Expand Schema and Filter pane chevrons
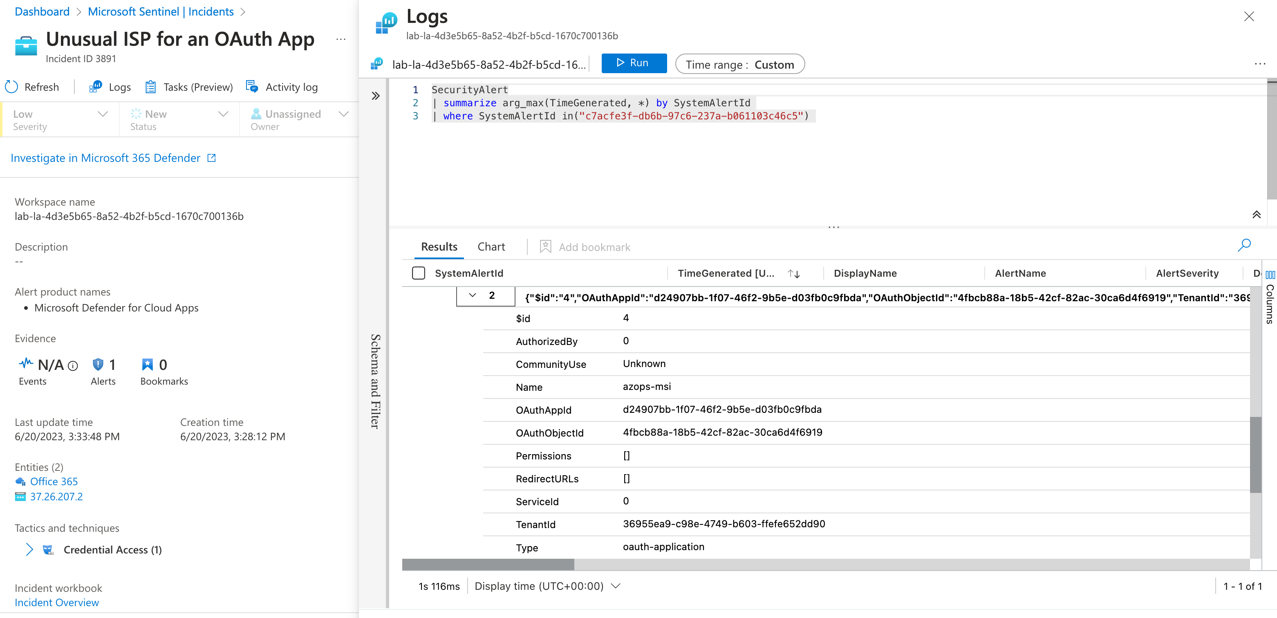Viewport: 1277px width, 618px height. [x=376, y=96]
